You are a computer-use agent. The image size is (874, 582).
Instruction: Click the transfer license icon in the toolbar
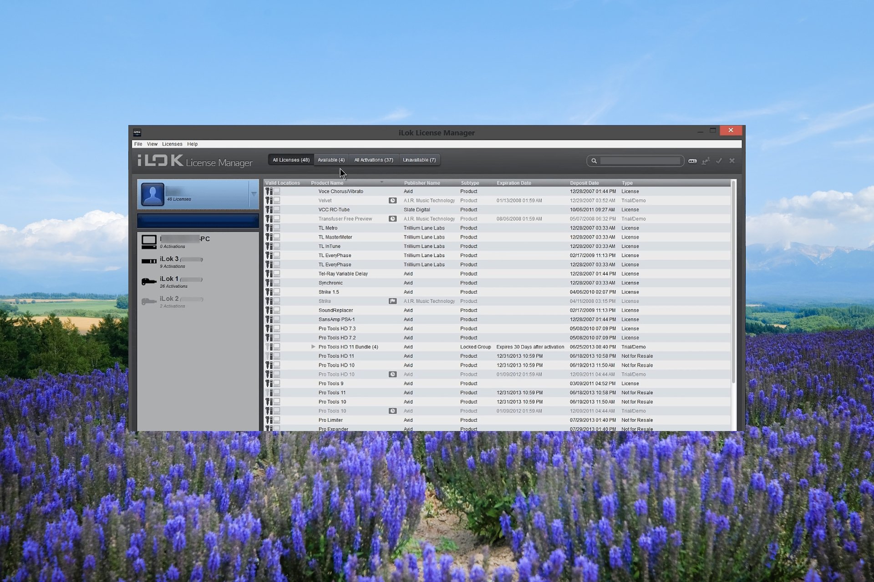coord(706,161)
